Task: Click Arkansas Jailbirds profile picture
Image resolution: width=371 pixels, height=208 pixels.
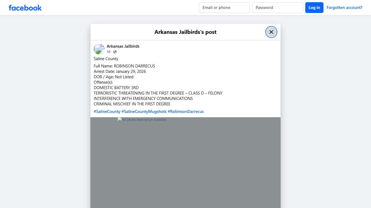Action: pos(99,49)
